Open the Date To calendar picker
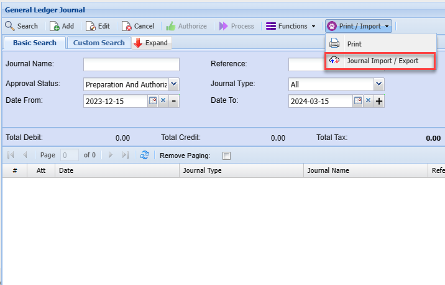Screen dimensions: 445x285 tap(358, 101)
